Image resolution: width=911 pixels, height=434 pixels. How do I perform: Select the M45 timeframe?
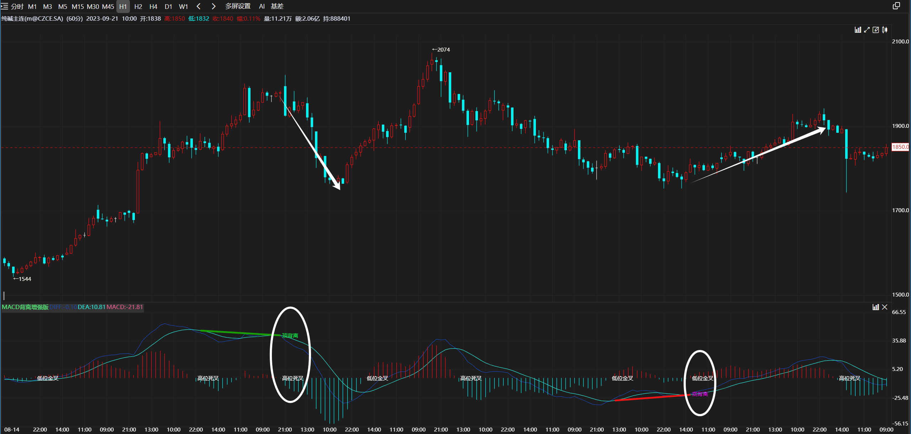point(108,6)
